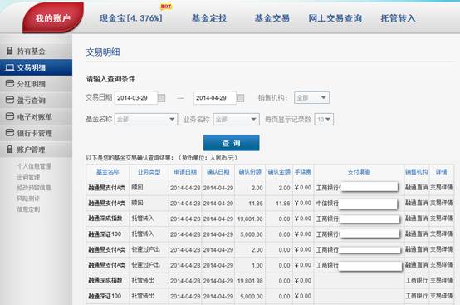
Task: Click the card icon beside 盈亏查询
Action: tap(10, 100)
